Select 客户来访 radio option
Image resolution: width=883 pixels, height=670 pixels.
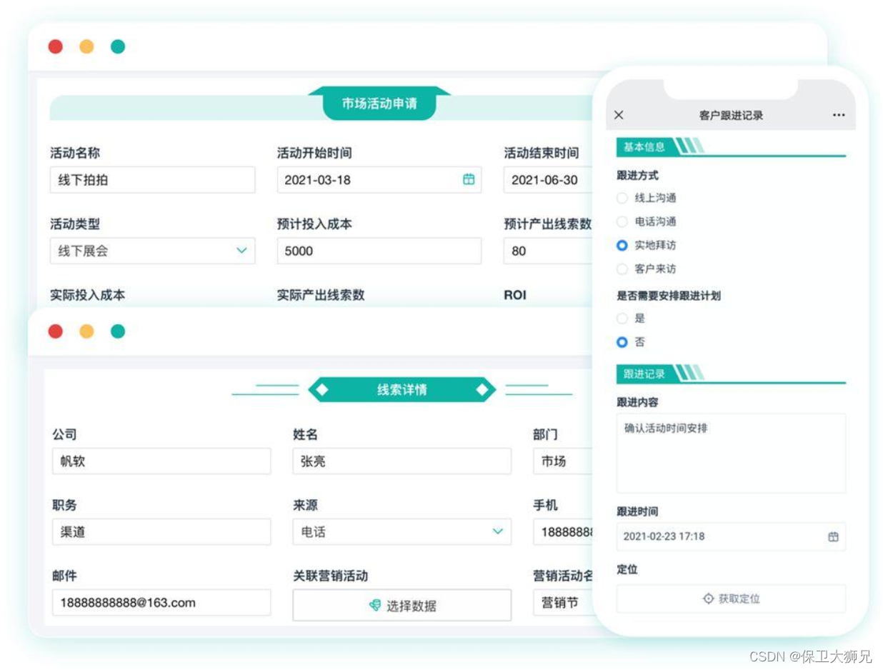[622, 269]
